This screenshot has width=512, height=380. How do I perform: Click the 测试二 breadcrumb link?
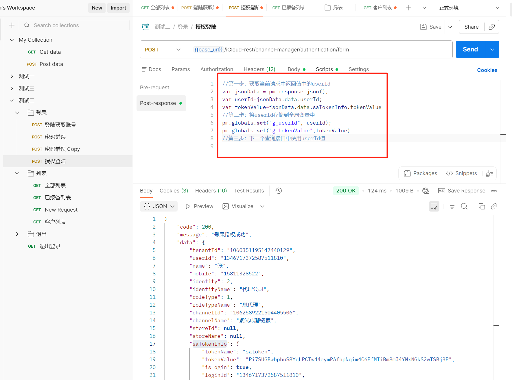coord(163,27)
